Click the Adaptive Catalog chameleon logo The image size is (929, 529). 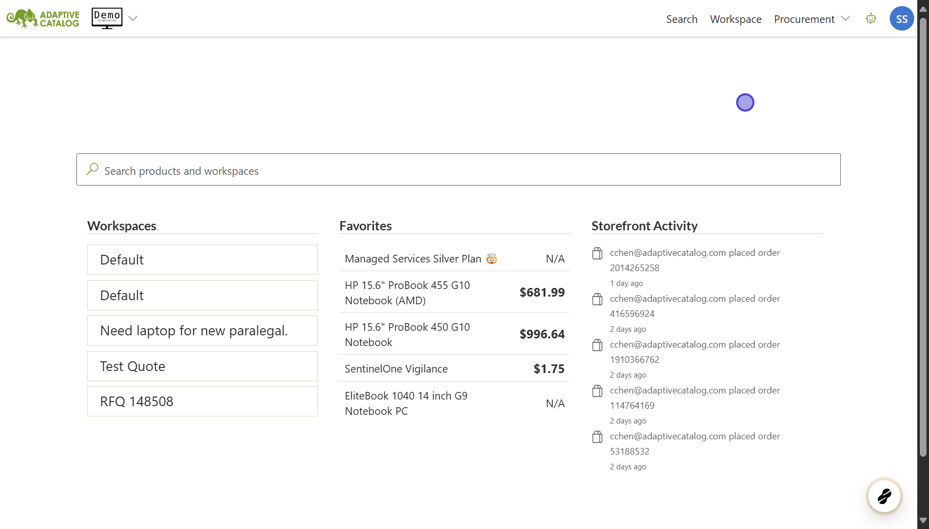click(43, 18)
